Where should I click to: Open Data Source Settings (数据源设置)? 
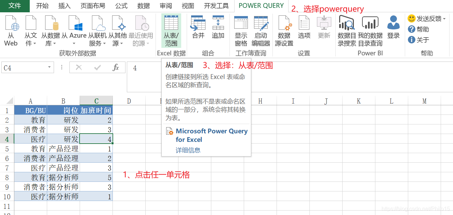(284, 31)
